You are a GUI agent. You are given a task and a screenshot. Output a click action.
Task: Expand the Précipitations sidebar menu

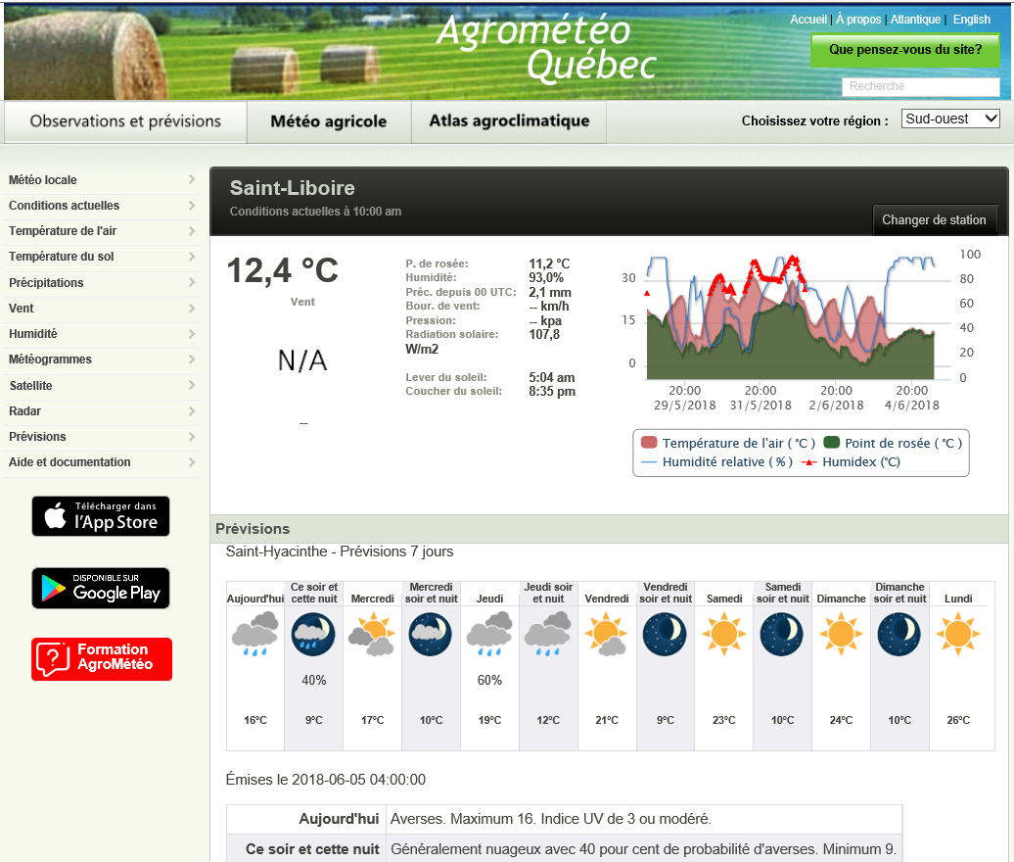[101, 283]
